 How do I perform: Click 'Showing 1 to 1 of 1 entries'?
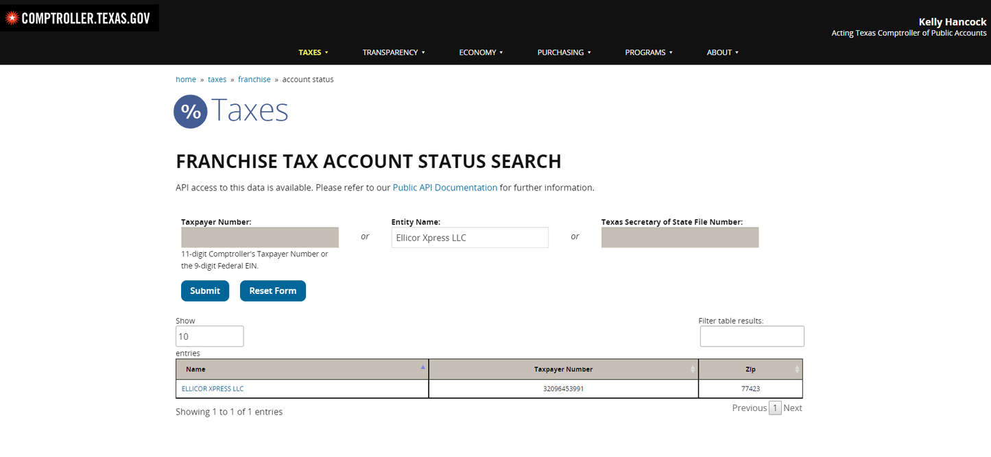pyautogui.click(x=229, y=412)
